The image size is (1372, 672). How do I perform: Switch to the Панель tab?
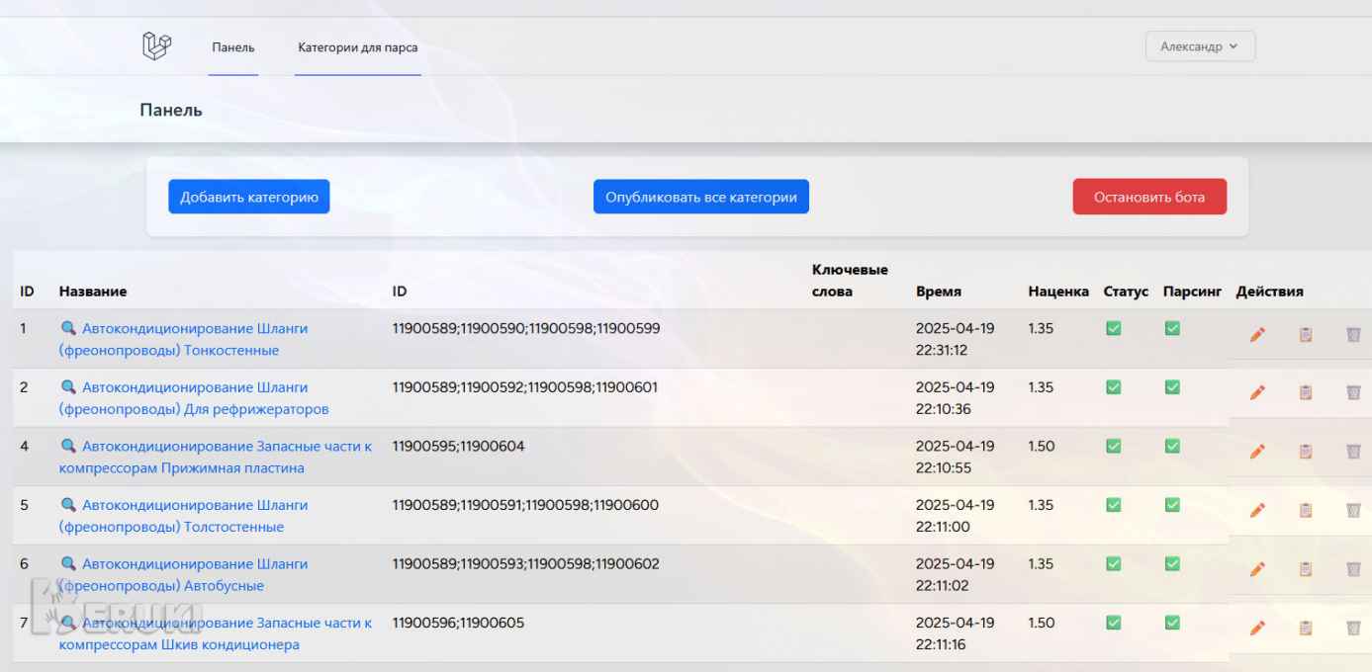point(233,47)
